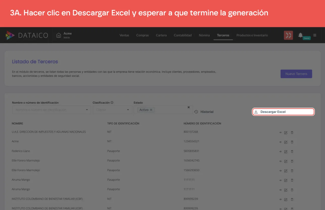Edit the 800197268 NIT row
This screenshot has width=325, height=210.
tap(286, 133)
